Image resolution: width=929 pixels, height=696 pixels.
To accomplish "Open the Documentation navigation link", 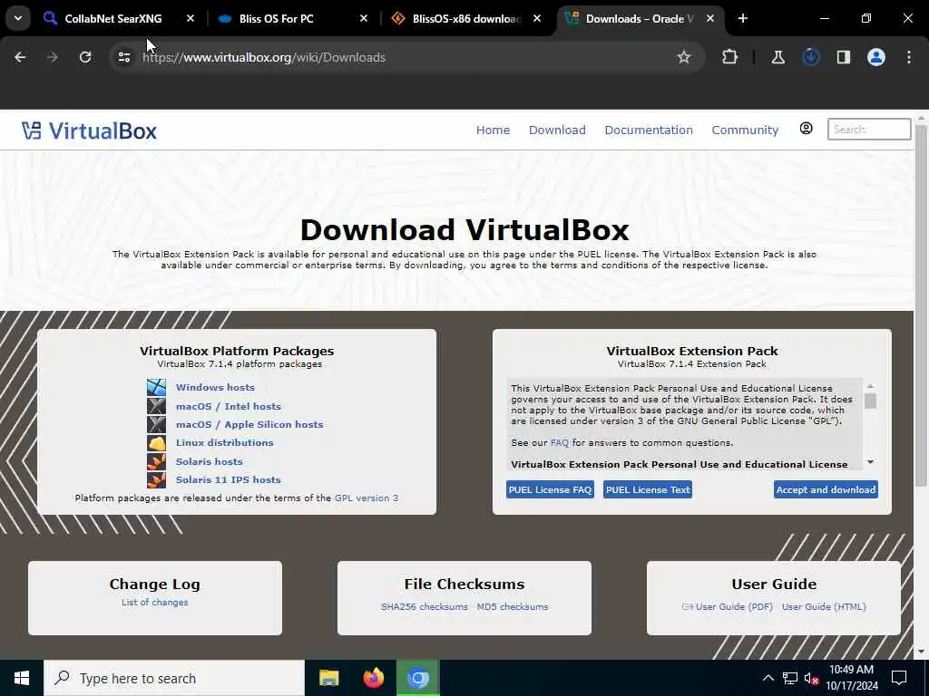I will click(648, 130).
